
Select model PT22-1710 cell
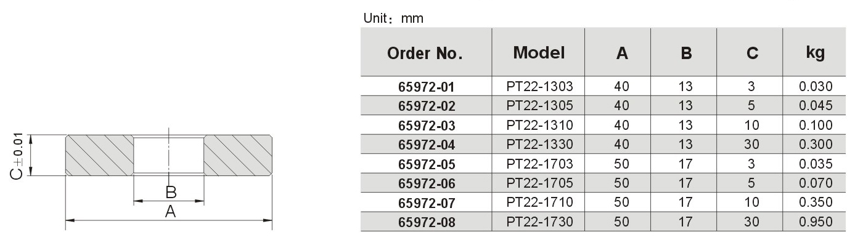[539, 202]
